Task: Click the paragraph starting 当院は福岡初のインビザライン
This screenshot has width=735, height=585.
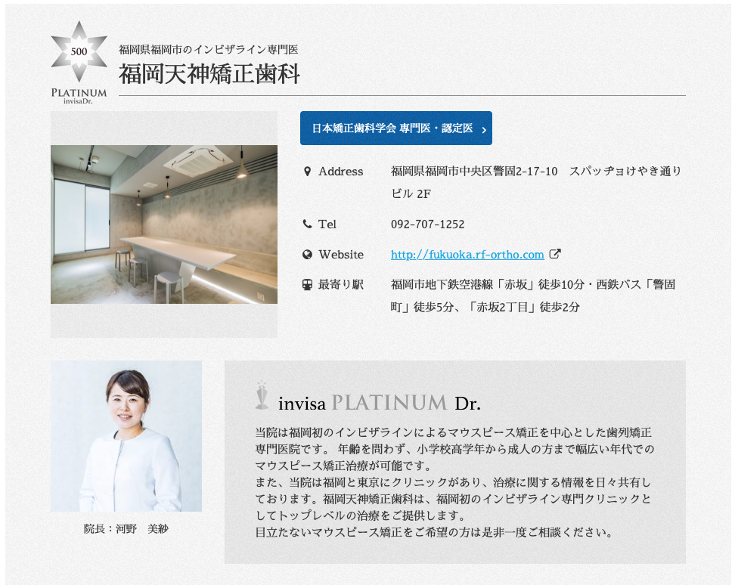Action: click(x=454, y=449)
